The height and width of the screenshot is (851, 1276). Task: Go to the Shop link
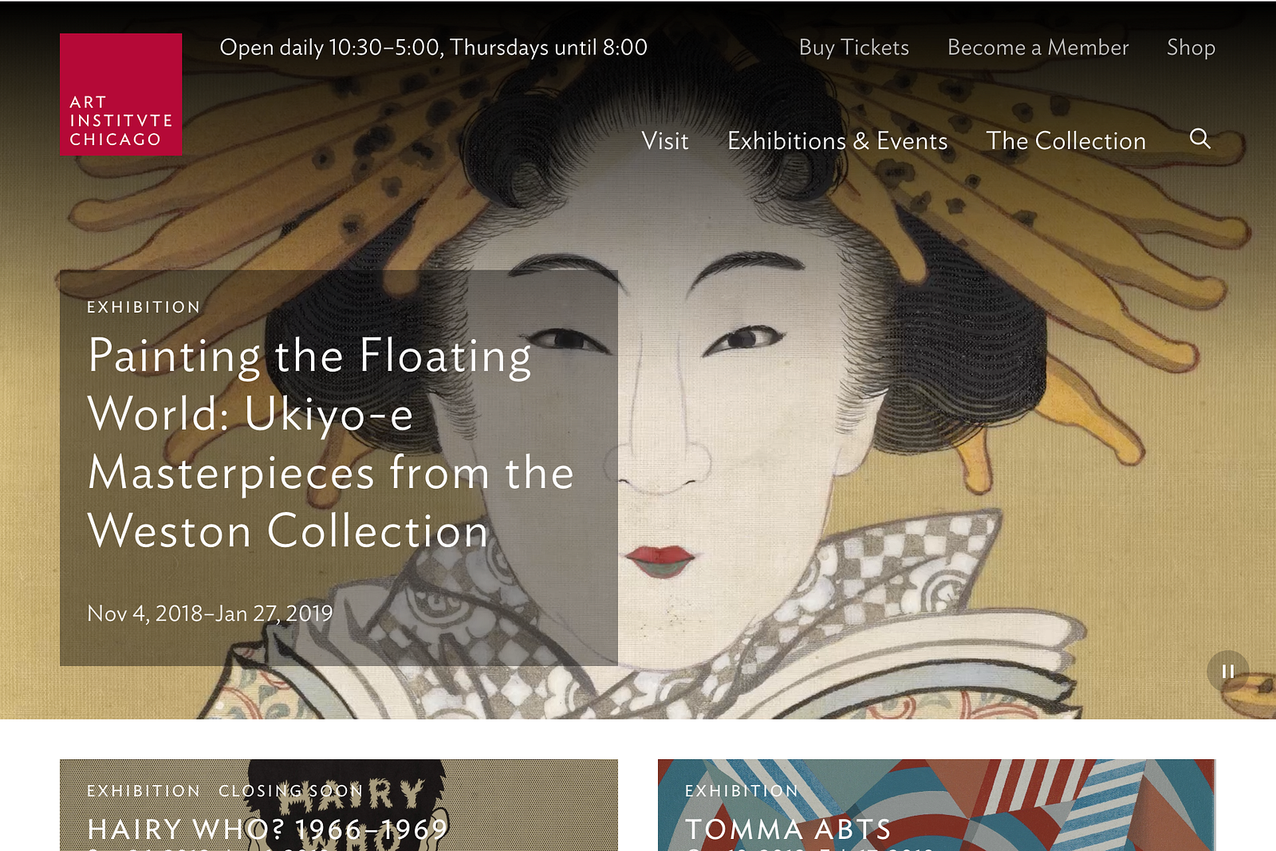[1191, 48]
